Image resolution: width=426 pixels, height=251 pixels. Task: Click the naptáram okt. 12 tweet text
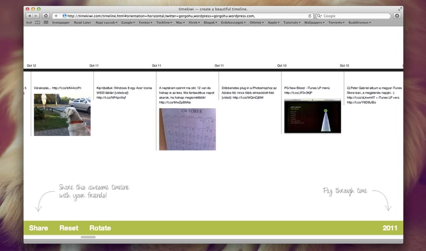[187, 95]
